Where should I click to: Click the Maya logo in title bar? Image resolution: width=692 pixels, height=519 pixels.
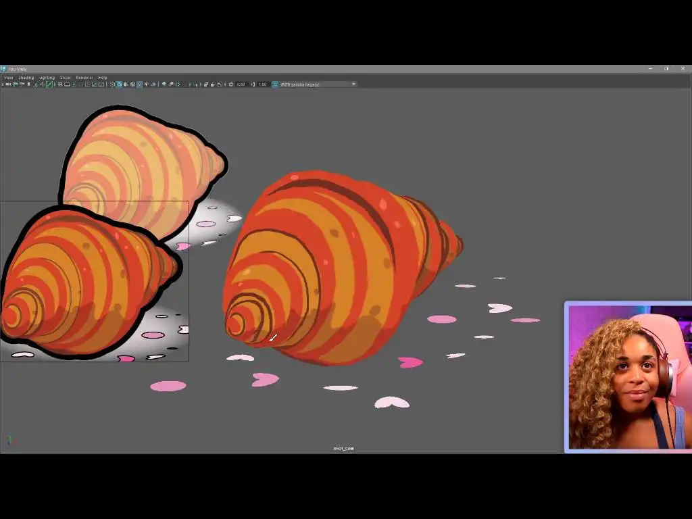click(x=3, y=69)
